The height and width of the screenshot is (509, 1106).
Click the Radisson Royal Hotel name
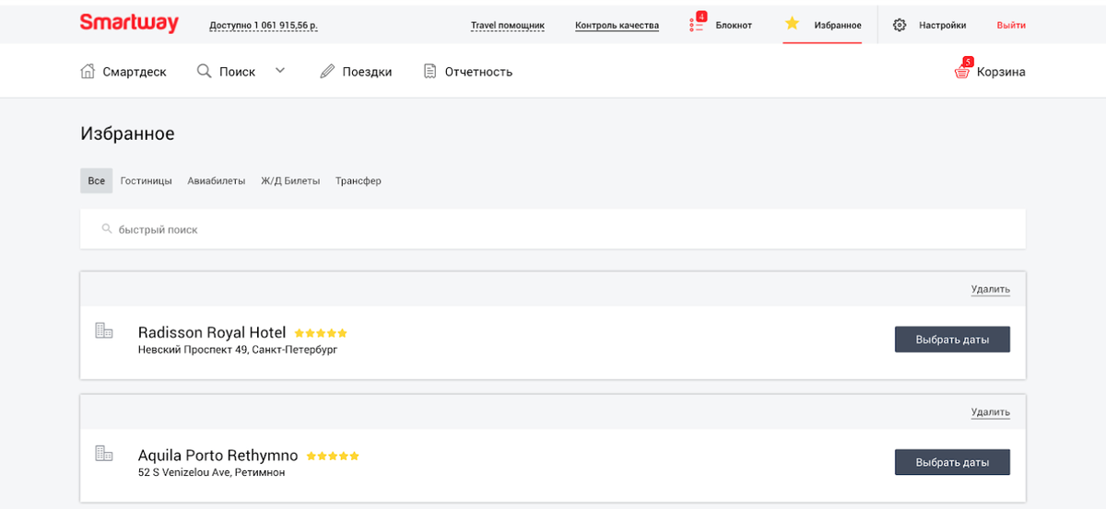click(x=212, y=332)
